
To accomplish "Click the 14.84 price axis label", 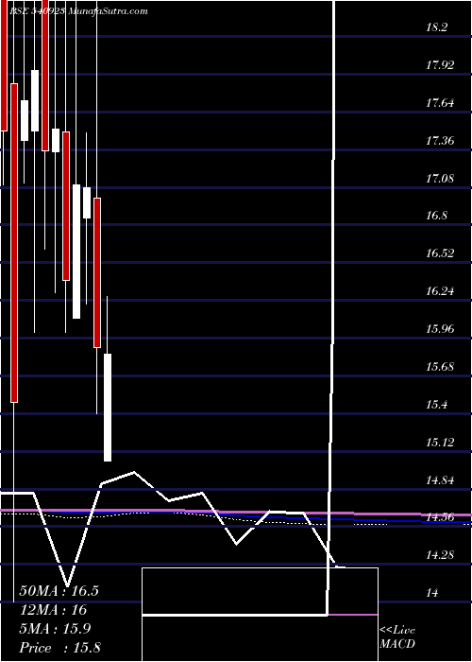I will point(440,479).
